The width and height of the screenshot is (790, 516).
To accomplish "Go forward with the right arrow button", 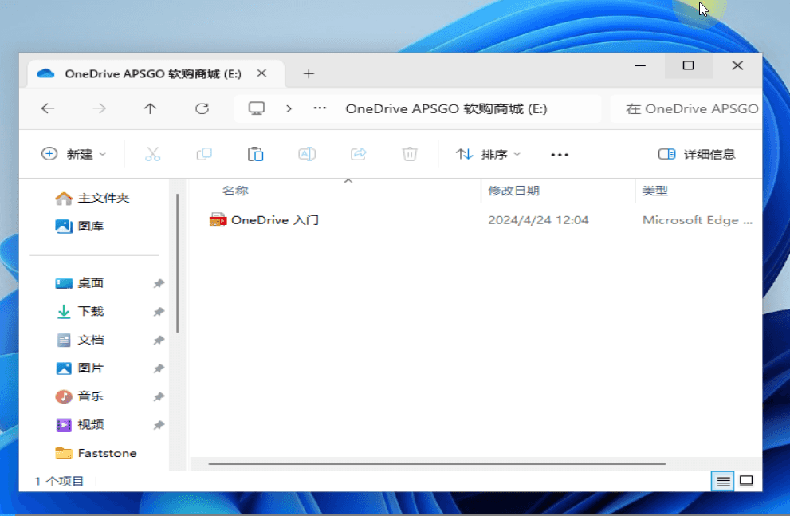I will (100, 108).
